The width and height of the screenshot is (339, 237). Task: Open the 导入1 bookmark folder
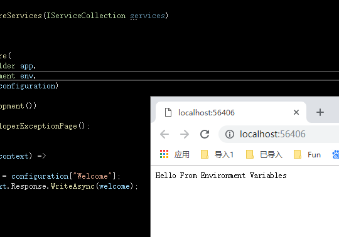coord(217,154)
